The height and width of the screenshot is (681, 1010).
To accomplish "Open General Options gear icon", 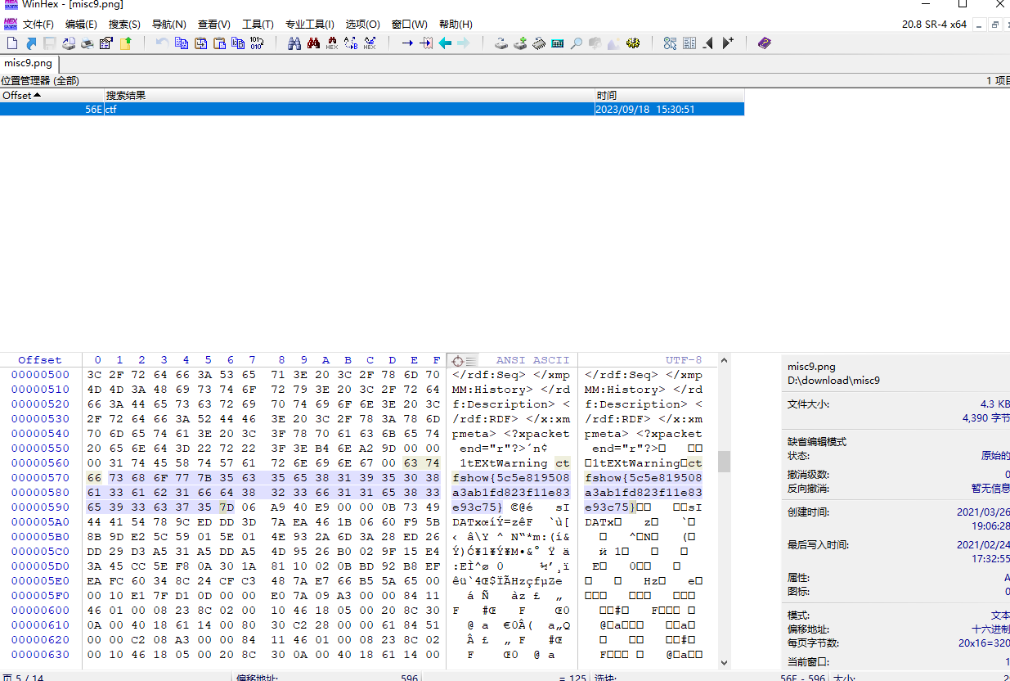I will coord(632,43).
